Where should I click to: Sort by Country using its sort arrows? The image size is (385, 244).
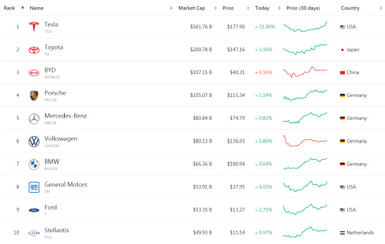381,8
